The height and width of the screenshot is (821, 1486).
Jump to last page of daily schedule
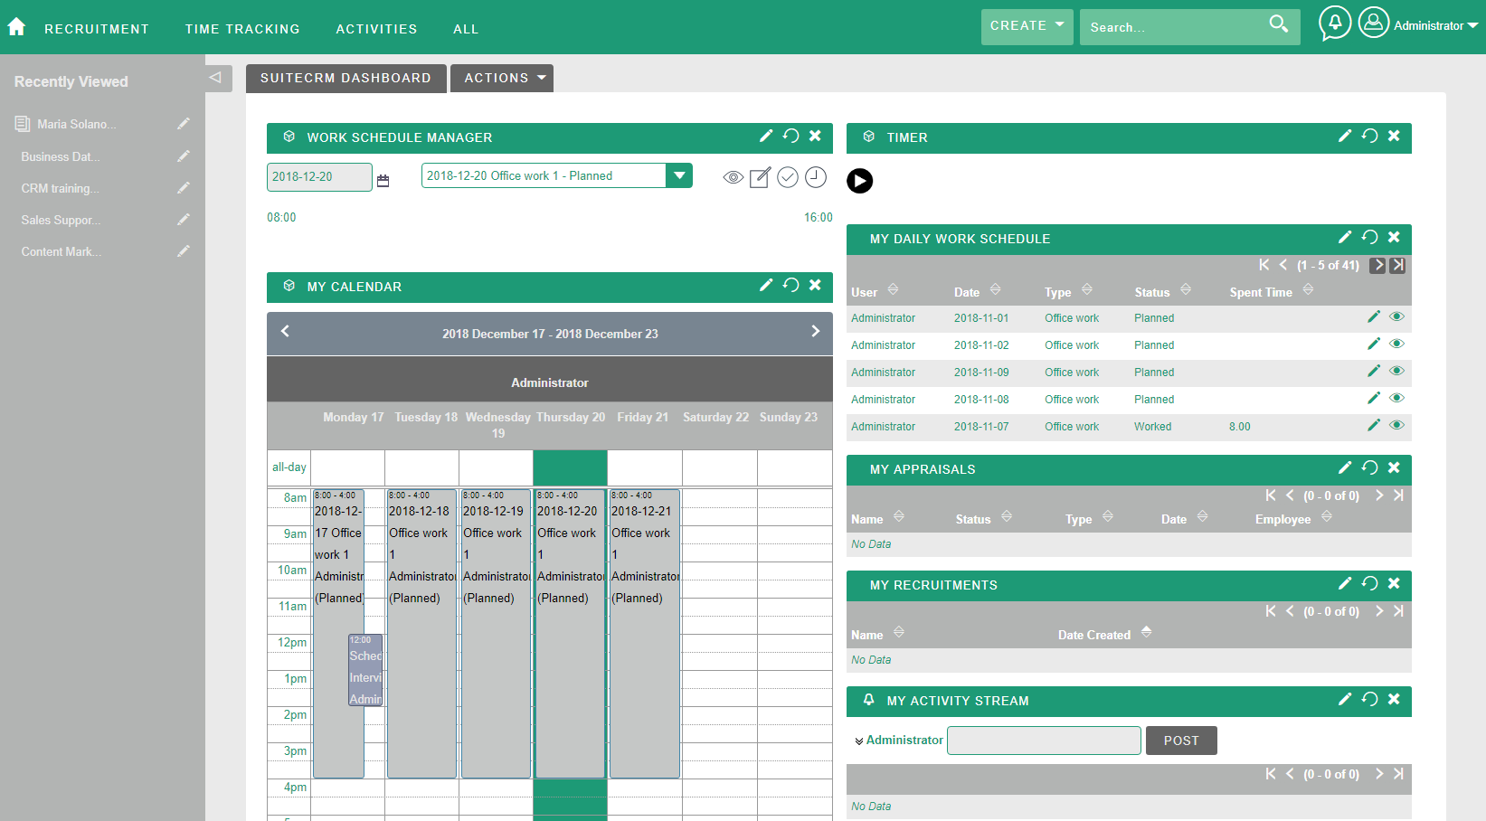click(x=1397, y=265)
